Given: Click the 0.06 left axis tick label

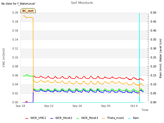Looking at the screenshot, I should tap(15, 76).
